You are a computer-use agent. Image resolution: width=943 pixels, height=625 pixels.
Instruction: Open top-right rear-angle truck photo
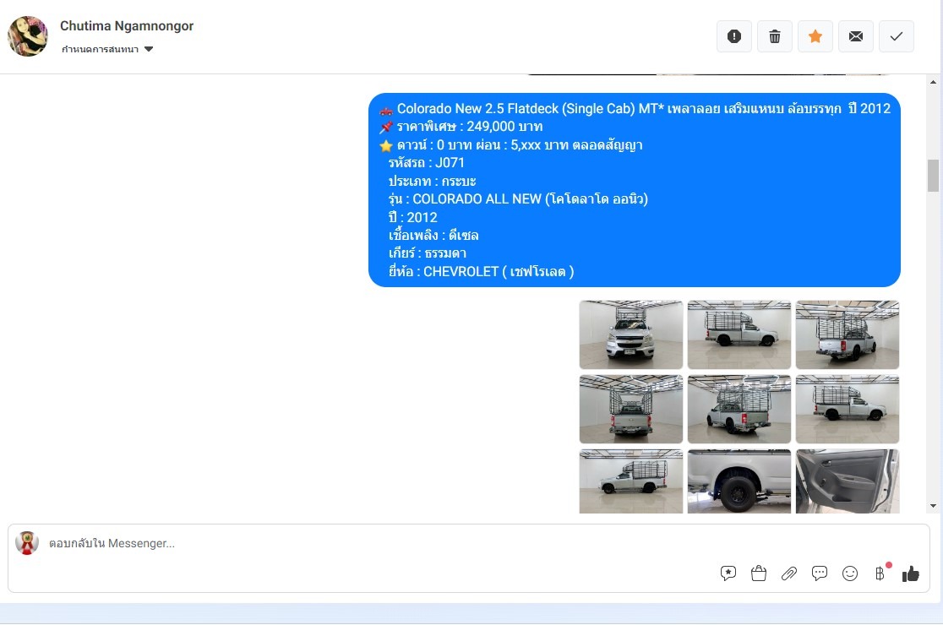click(x=848, y=334)
